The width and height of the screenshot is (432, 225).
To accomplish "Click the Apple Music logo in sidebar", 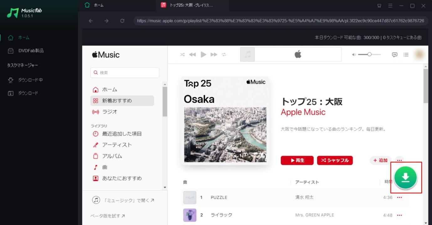I will point(106,55).
